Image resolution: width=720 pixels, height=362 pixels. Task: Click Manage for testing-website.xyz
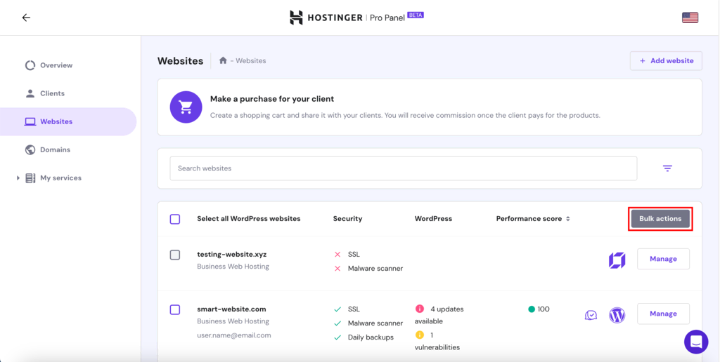tap(663, 259)
